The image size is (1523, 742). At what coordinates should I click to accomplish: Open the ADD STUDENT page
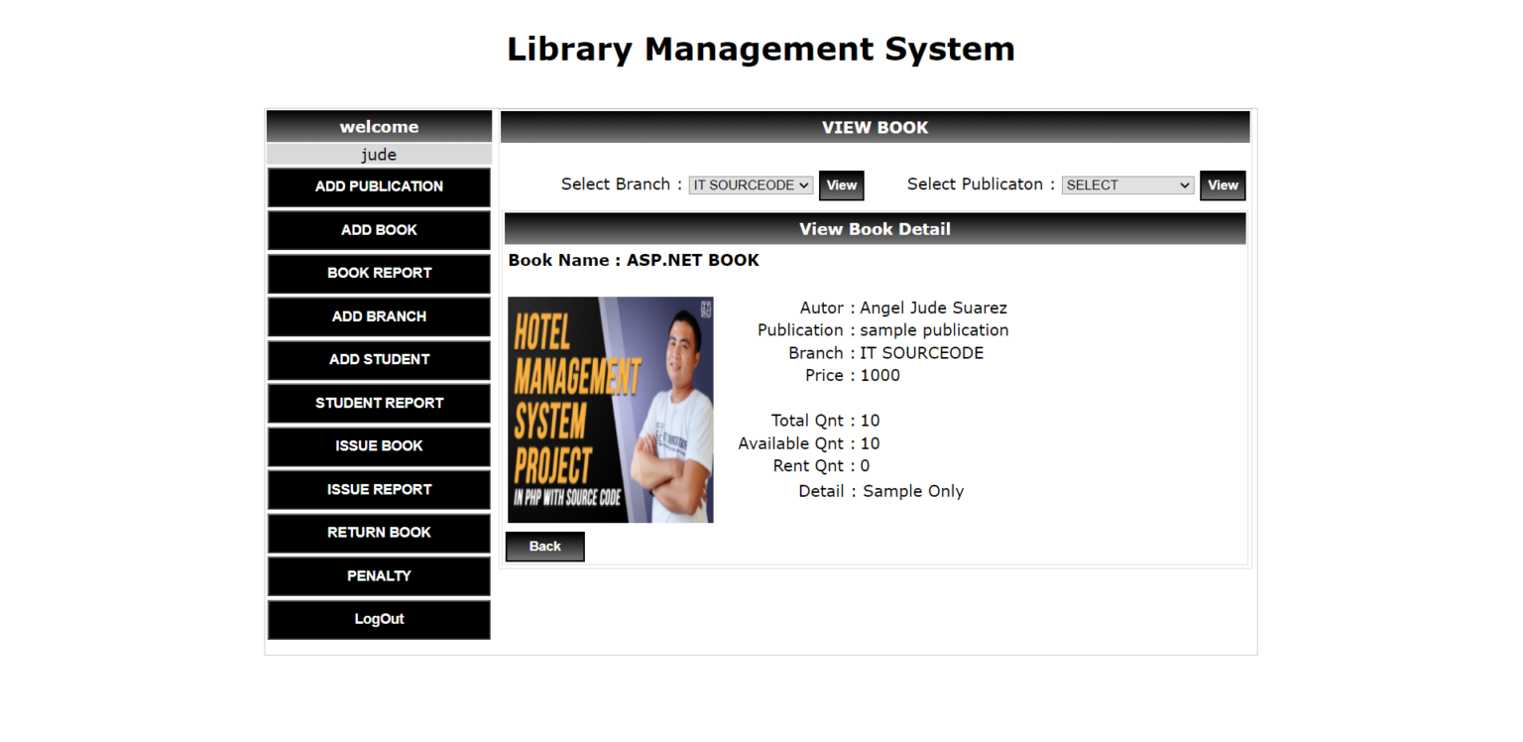(x=378, y=360)
